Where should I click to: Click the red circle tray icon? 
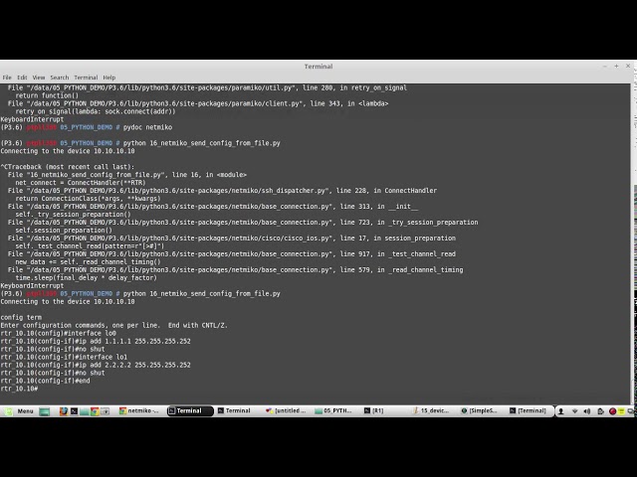coord(612,411)
